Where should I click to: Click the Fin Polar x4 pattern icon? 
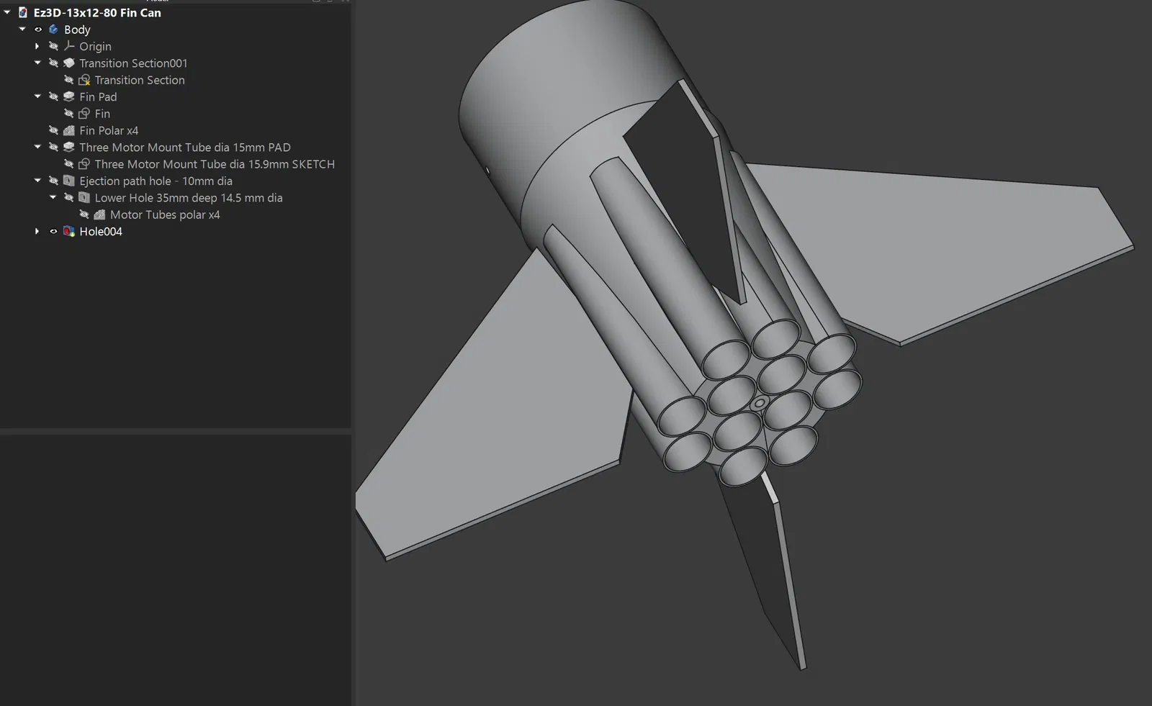(69, 130)
